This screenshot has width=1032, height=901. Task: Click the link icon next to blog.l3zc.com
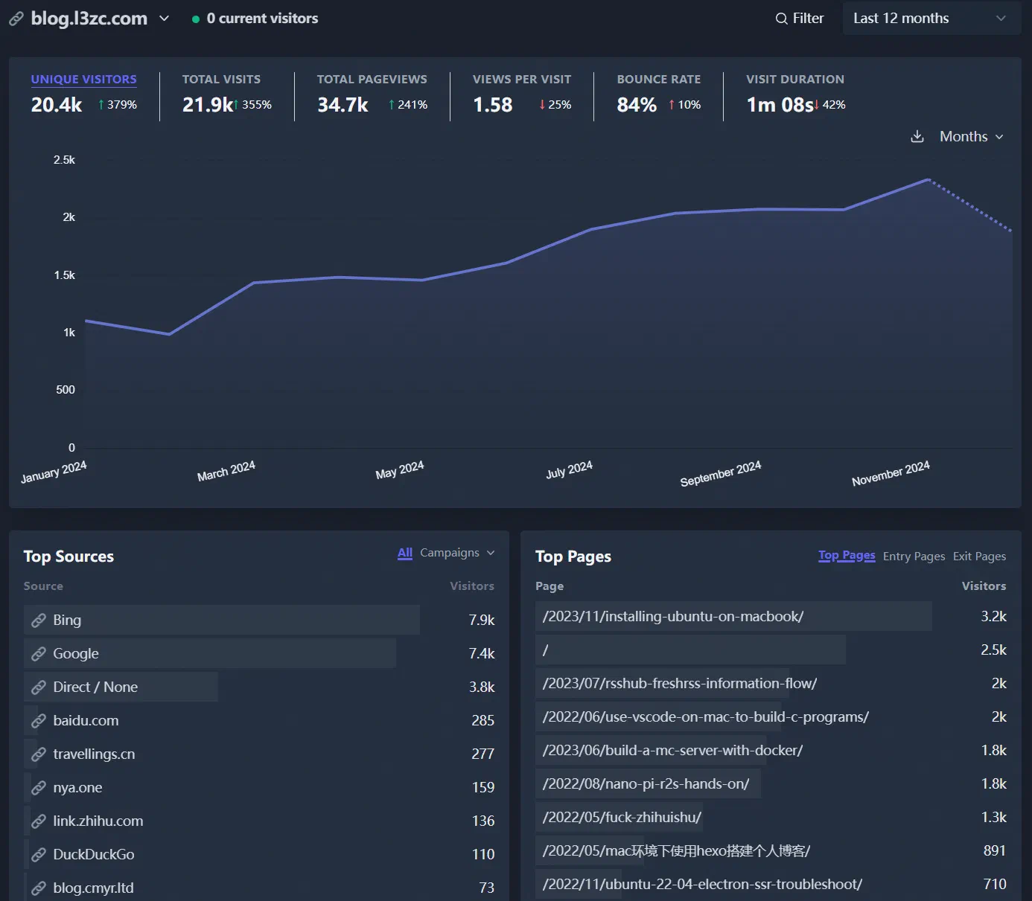pos(16,19)
